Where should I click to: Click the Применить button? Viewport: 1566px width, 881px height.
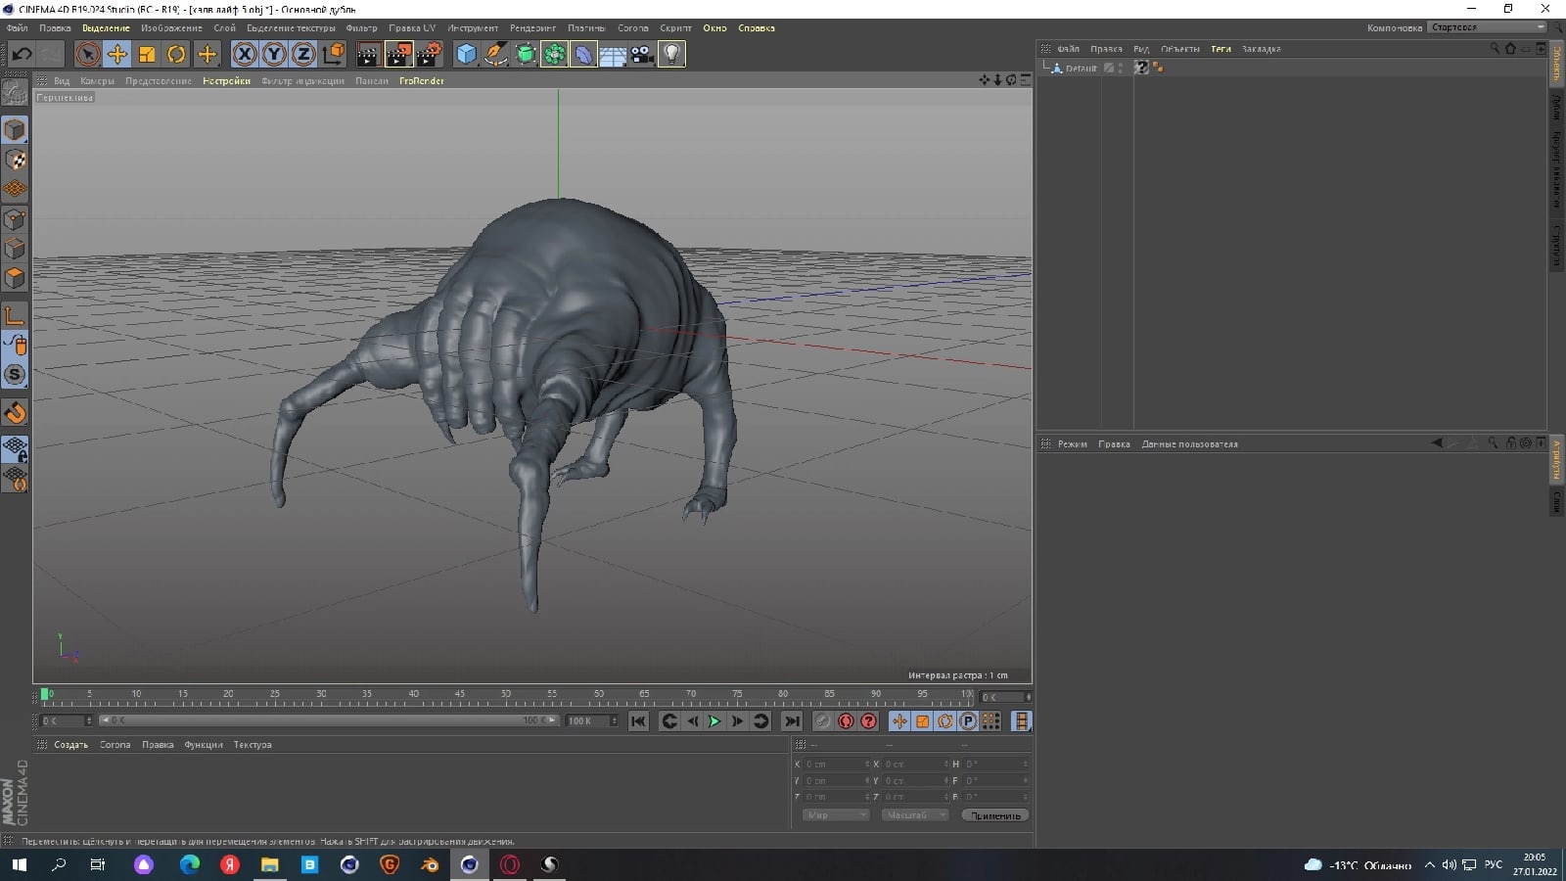995,815
